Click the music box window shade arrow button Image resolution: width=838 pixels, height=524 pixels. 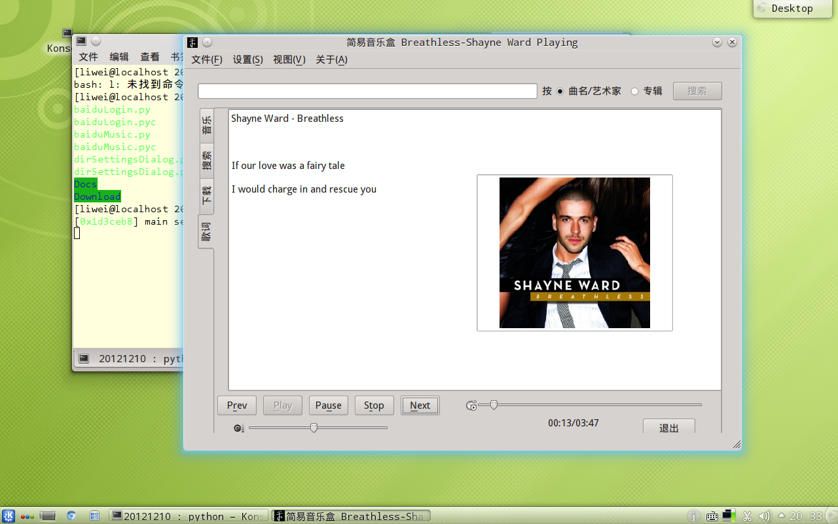coord(718,42)
